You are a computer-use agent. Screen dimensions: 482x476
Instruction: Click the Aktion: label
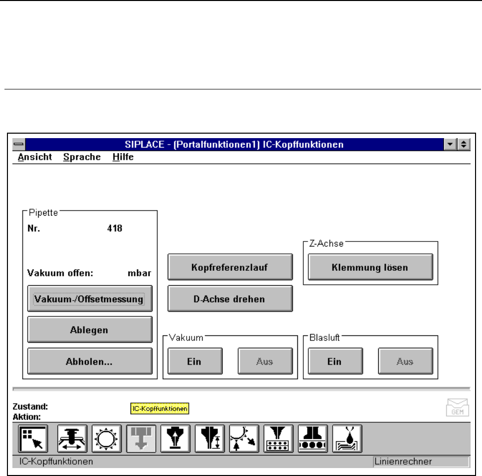click(27, 417)
